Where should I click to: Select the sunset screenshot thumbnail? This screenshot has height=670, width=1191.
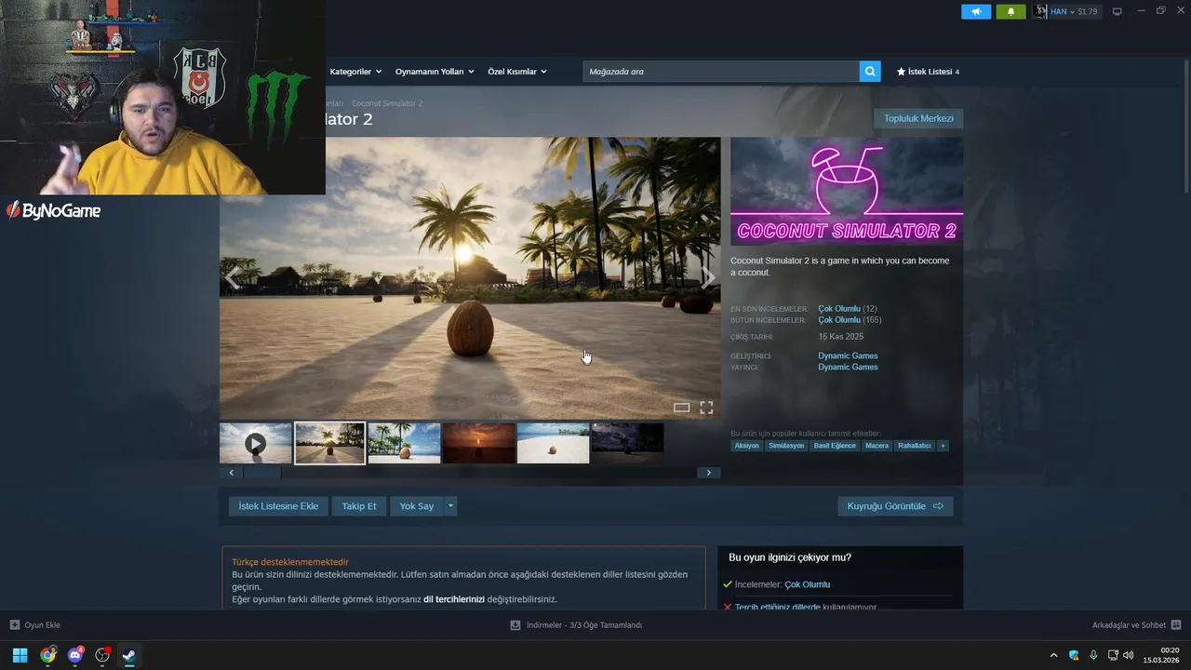pos(478,444)
